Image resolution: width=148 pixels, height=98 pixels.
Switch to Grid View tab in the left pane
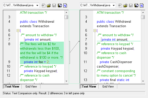click(31, 87)
